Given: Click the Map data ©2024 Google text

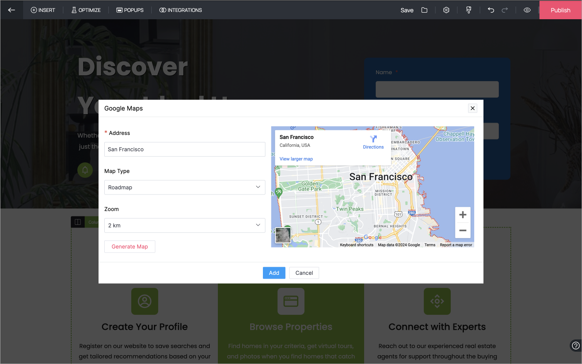Looking at the screenshot, I should pos(399,245).
